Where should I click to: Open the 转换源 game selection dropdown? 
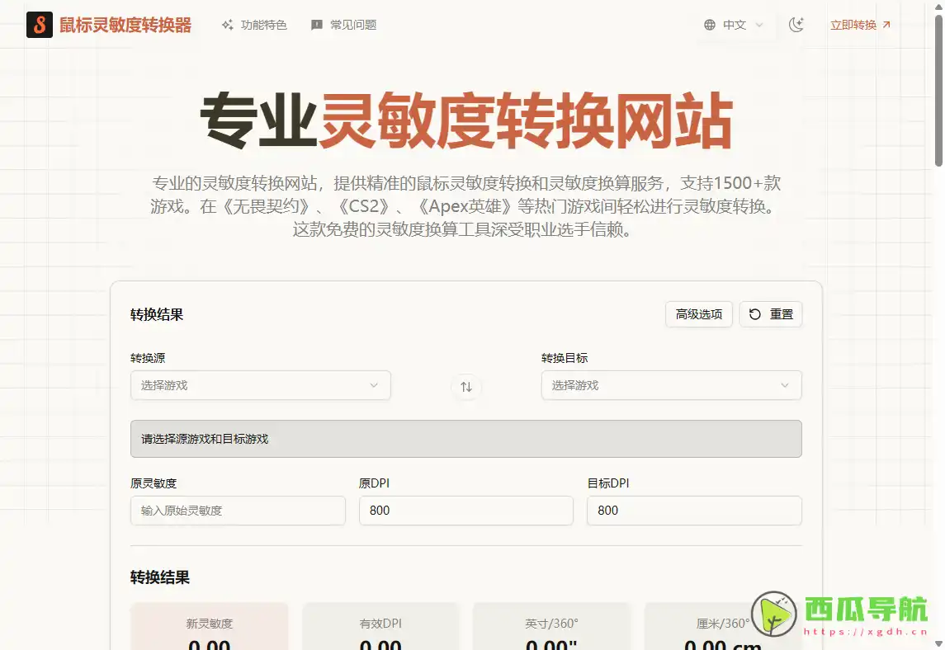pos(260,385)
